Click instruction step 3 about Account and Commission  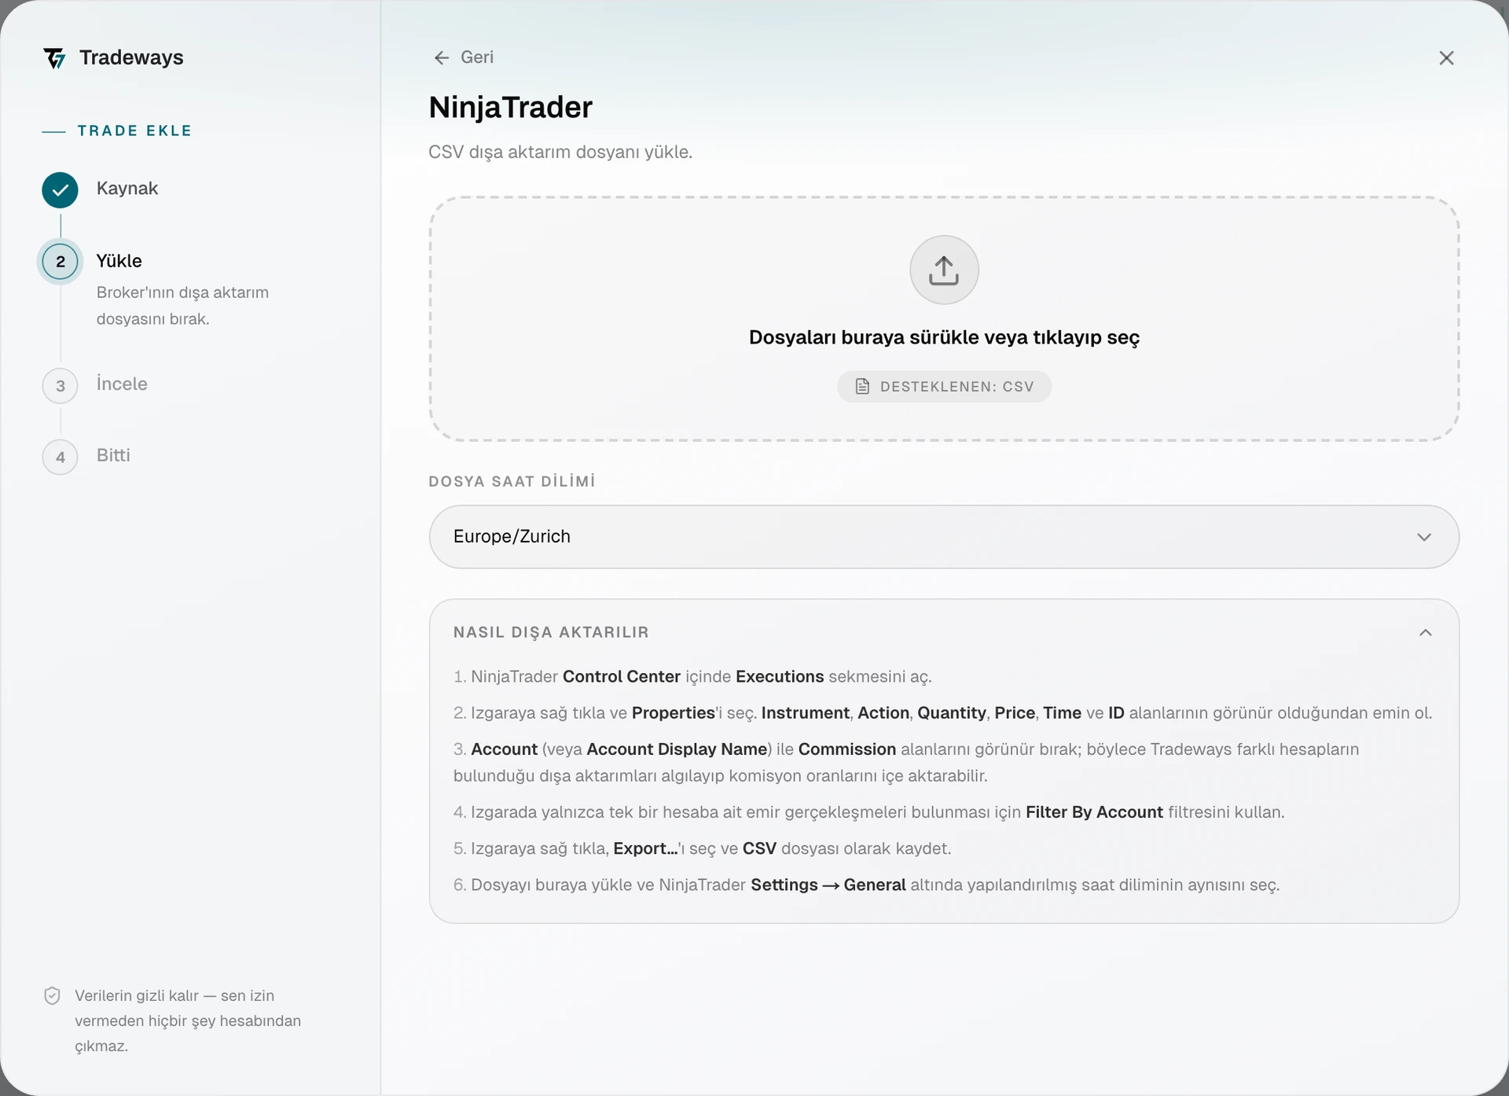[x=906, y=763]
